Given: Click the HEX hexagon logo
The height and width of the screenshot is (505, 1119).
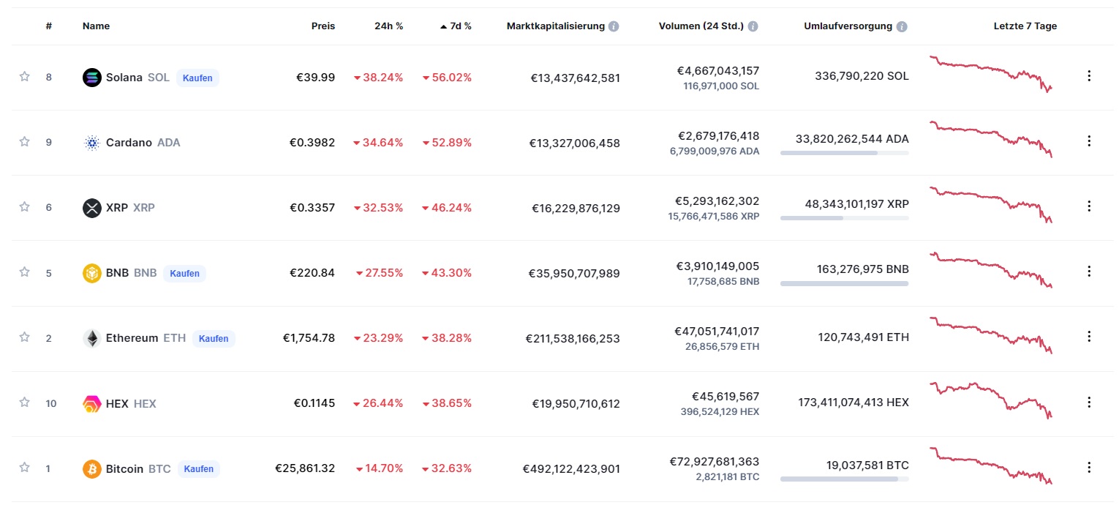Looking at the screenshot, I should point(91,403).
